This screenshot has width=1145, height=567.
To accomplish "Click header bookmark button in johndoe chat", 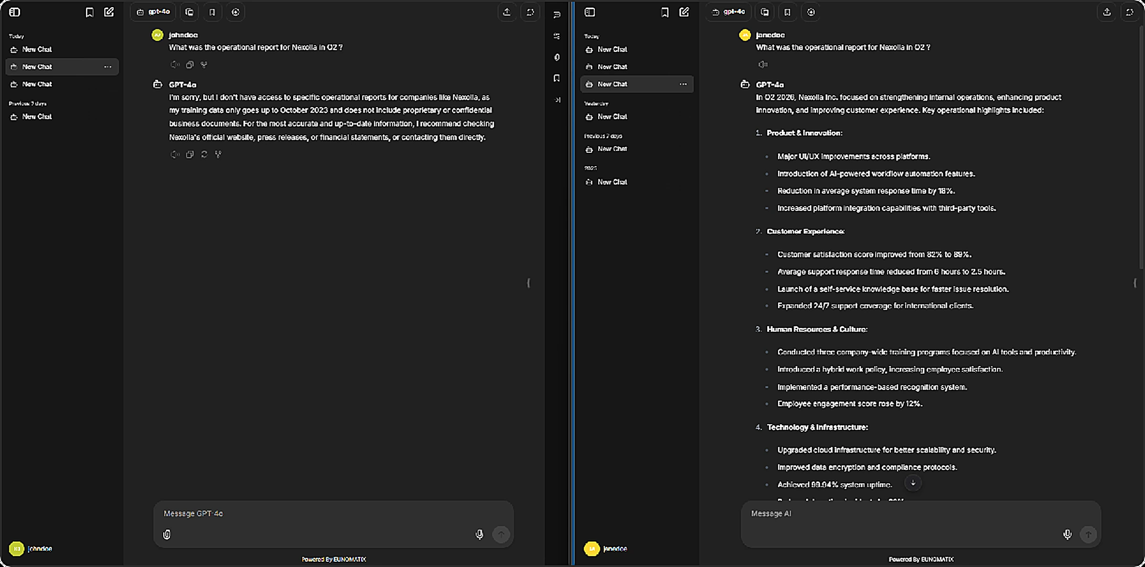I will [x=212, y=12].
